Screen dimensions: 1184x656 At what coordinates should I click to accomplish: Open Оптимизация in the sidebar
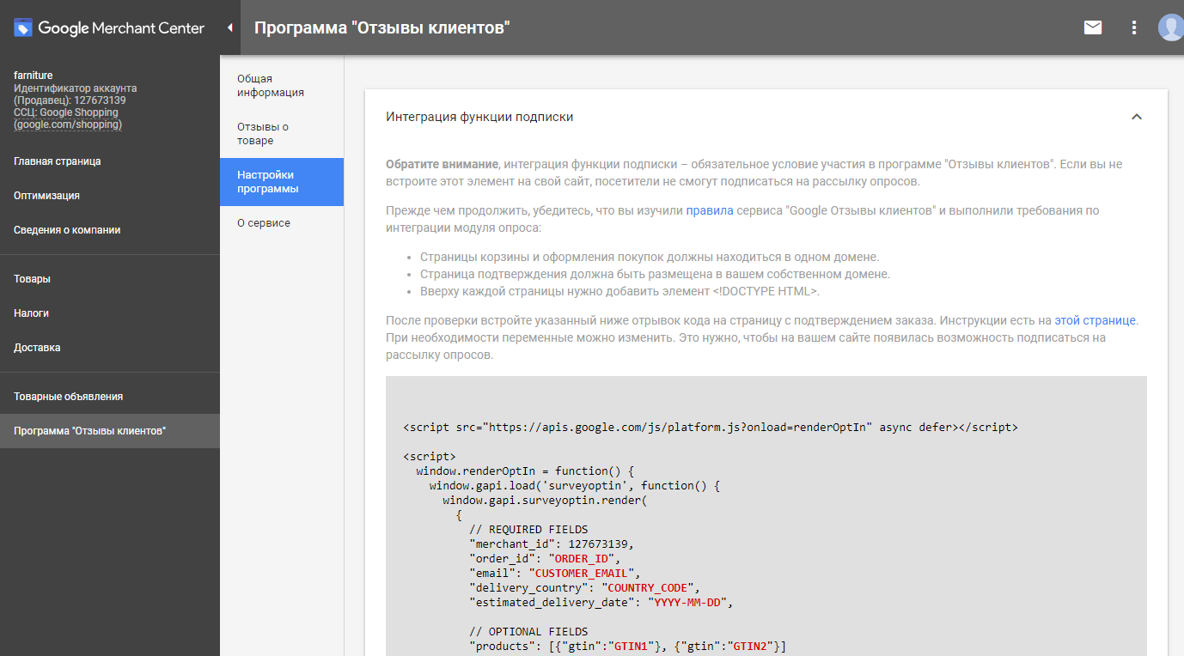coord(46,196)
